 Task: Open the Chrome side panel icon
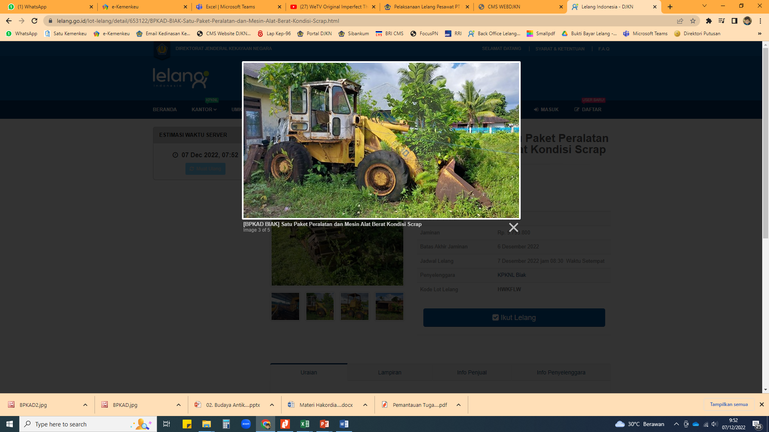(734, 21)
